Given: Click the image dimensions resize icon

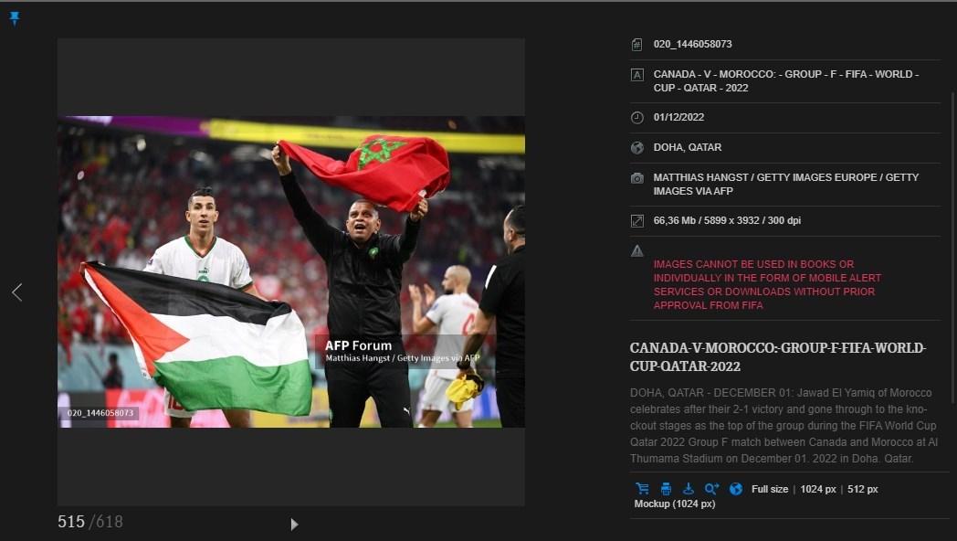Looking at the screenshot, I should click(x=637, y=220).
